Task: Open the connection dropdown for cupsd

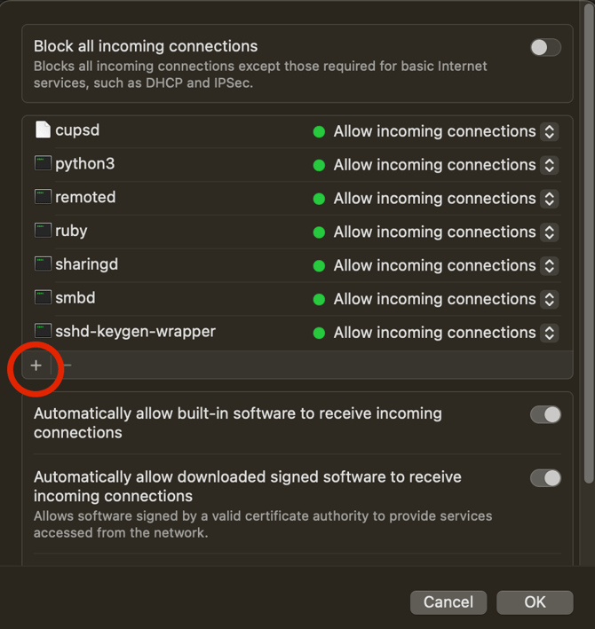Action: click(x=550, y=131)
